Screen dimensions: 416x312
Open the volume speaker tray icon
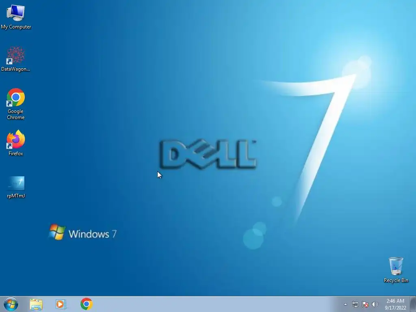[375, 304]
